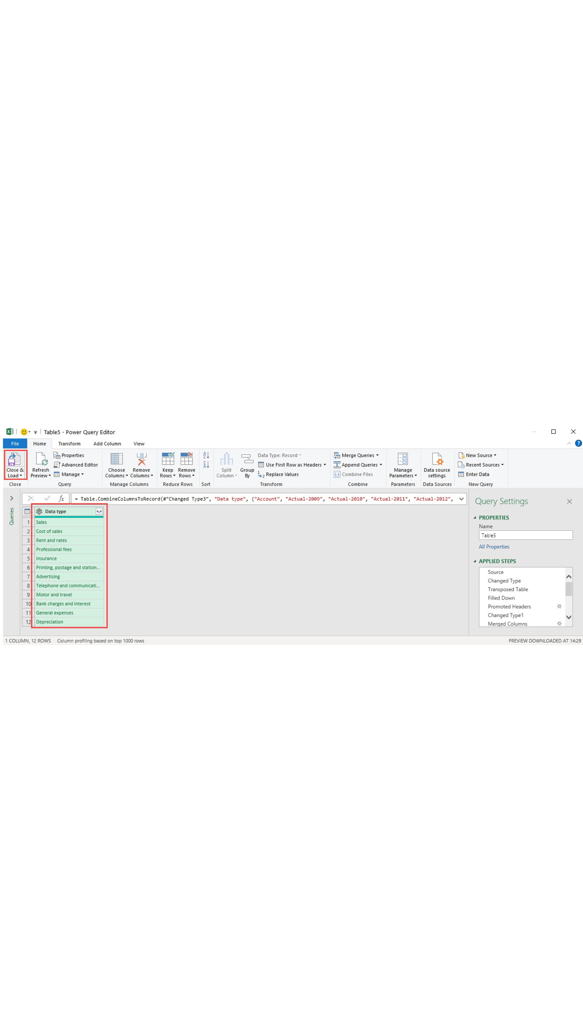Expand the Data type record column
Viewport: 583px width, 1036px height.
click(99, 511)
